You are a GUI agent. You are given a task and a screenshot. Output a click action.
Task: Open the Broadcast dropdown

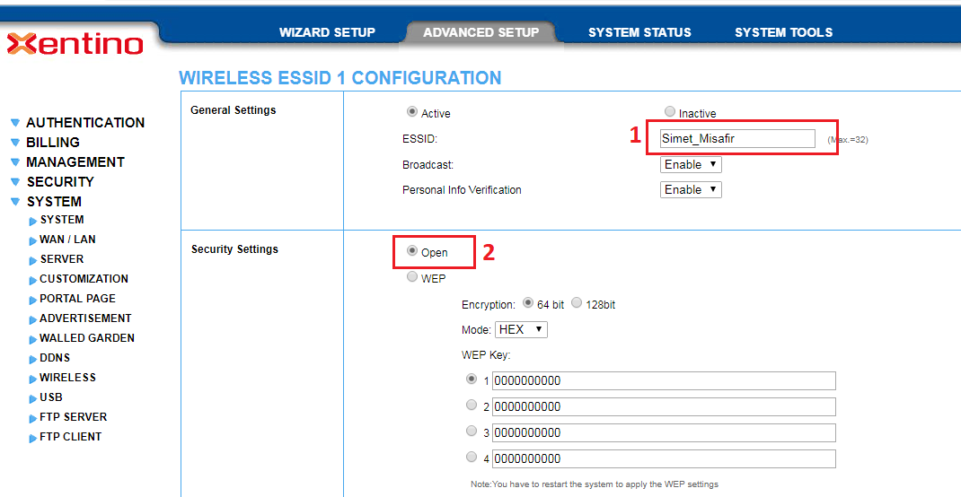click(691, 165)
